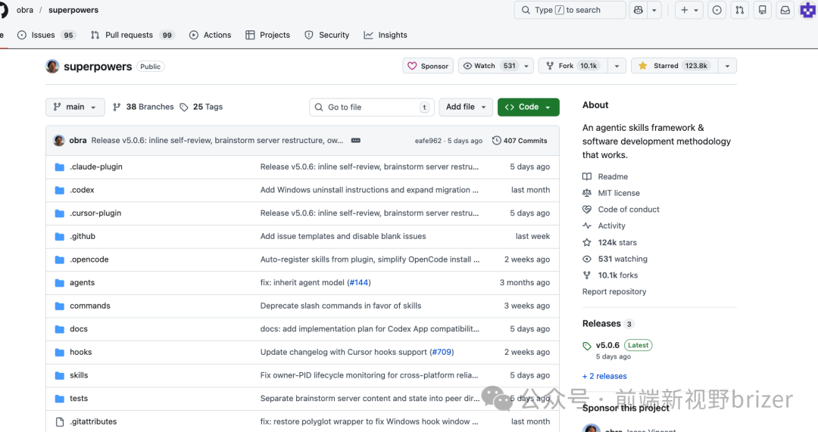
Task: Open the main branch selector dropdown
Action: (75, 107)
